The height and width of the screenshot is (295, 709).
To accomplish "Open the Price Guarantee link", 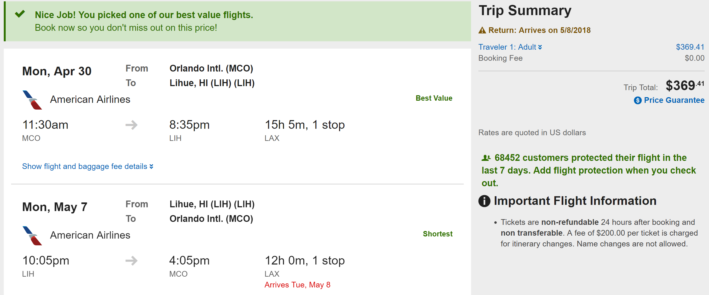I will [x=674, y=100].
